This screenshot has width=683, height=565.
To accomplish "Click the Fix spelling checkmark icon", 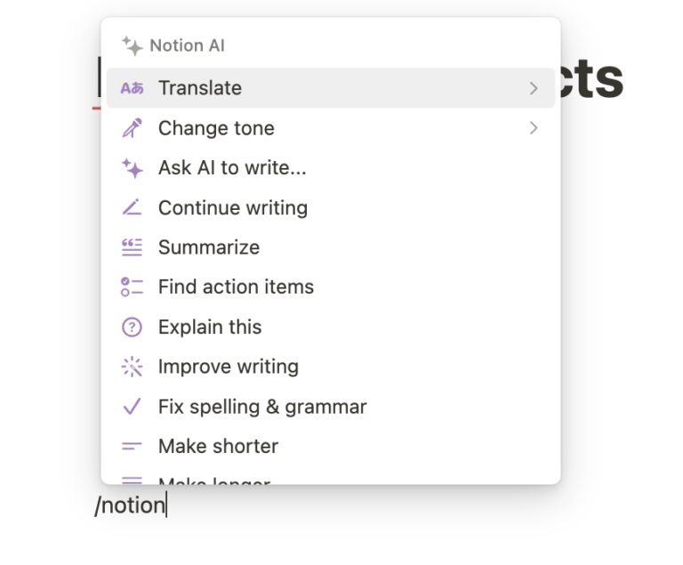I will (x=132, y=407).
